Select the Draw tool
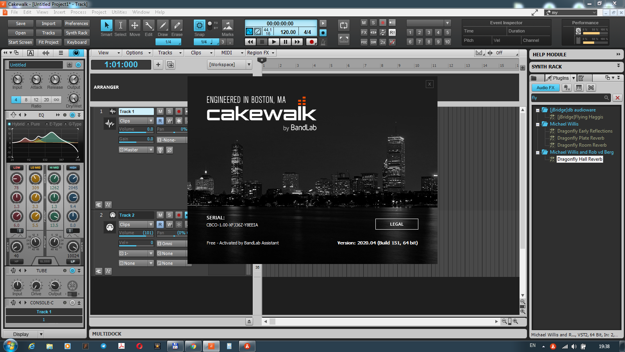This screenshot has height=352, width=625. click(x=163, y=25)
